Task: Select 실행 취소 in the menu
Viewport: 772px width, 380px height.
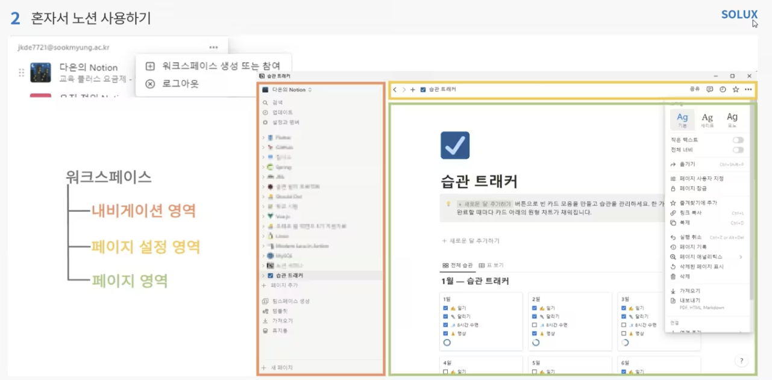Action: point(707,237)
